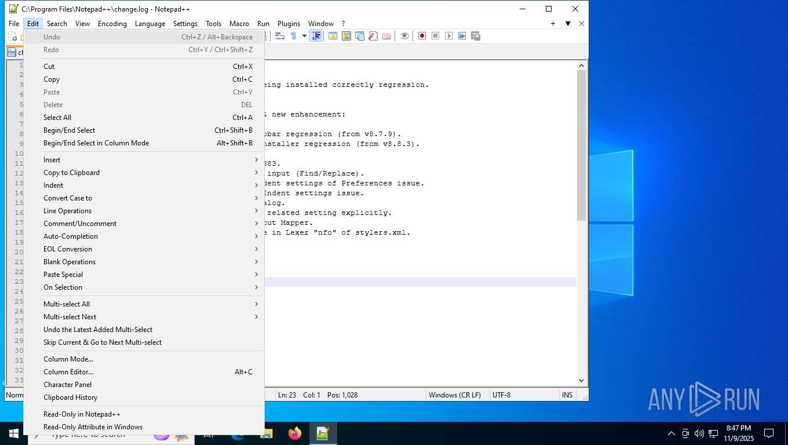
Task: Expand Auto-Completion submenu
Action: [x=144, y=236]
